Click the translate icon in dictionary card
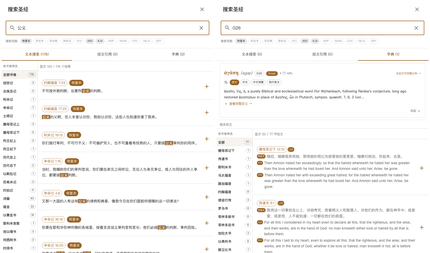The height and width of the screenshot is (253, 430). (226, 82)
